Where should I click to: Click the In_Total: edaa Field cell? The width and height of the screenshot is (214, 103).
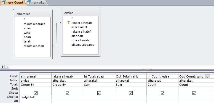(x=99, y=76)
